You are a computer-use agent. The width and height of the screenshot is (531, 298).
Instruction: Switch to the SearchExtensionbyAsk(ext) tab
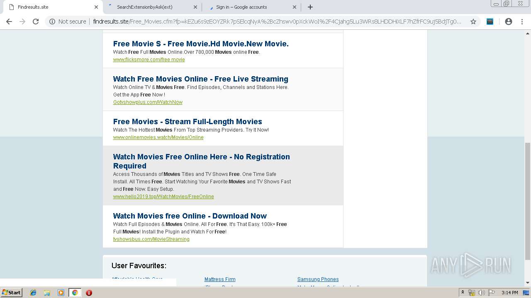point(152,7)
